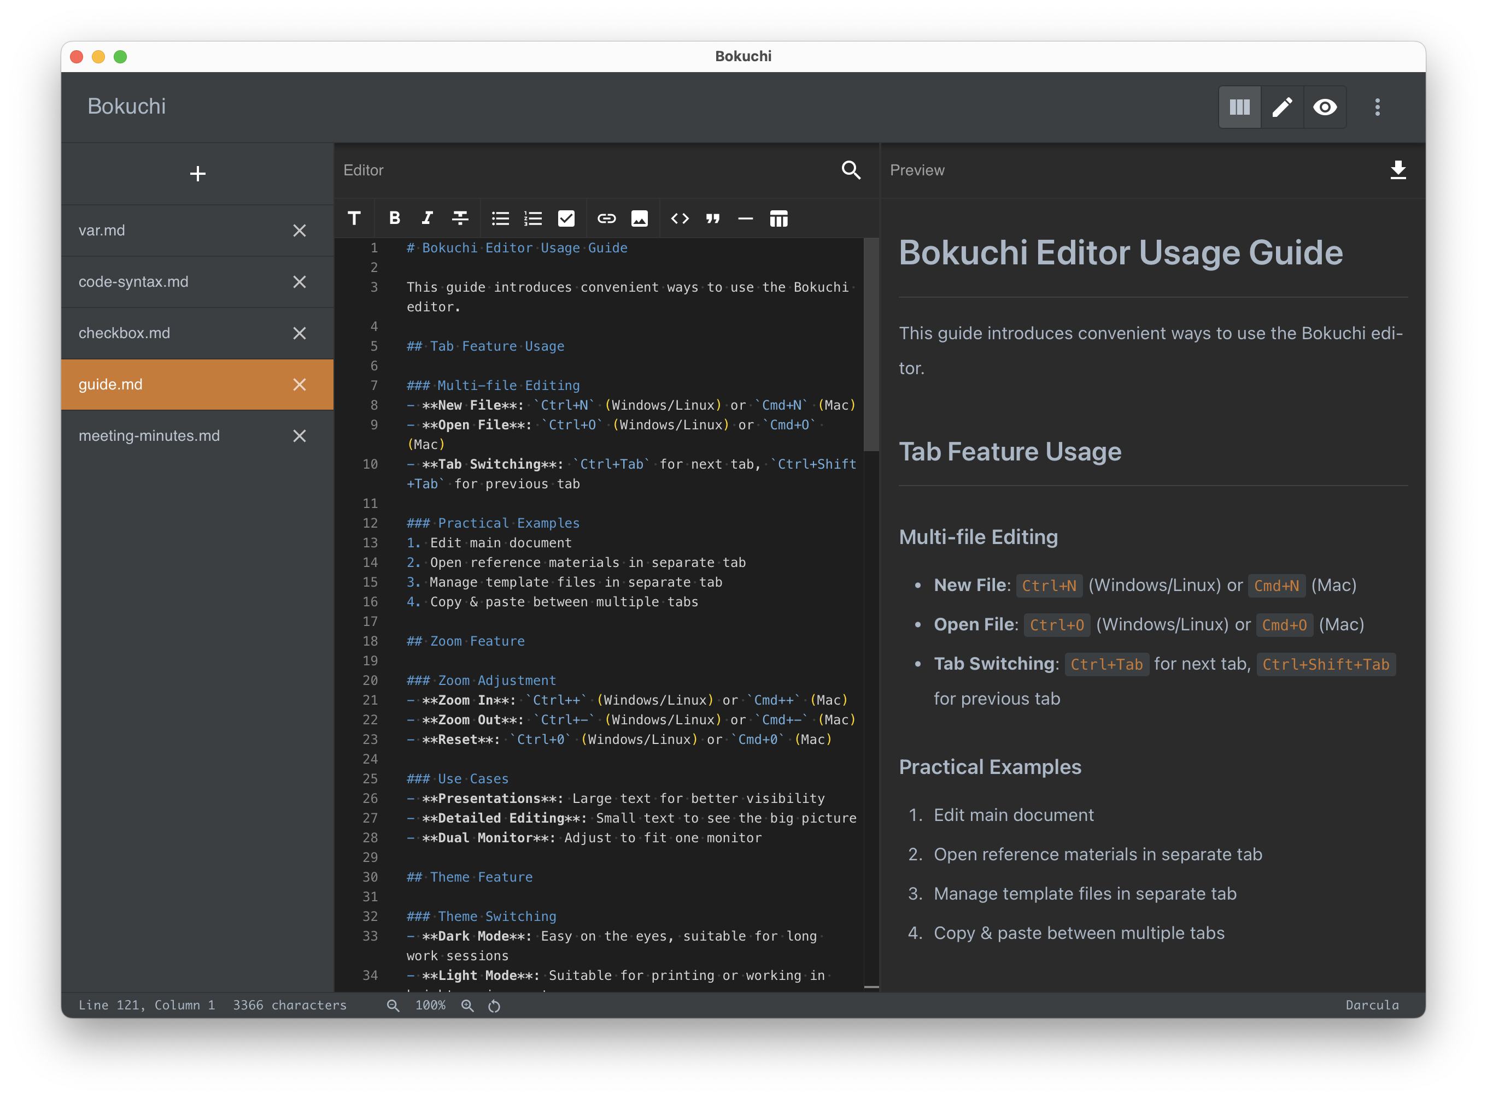This screenshot has width=1487, height=1099.
Task: Click the editor vertical scrollbar thumb
Action: pos(871,346)
